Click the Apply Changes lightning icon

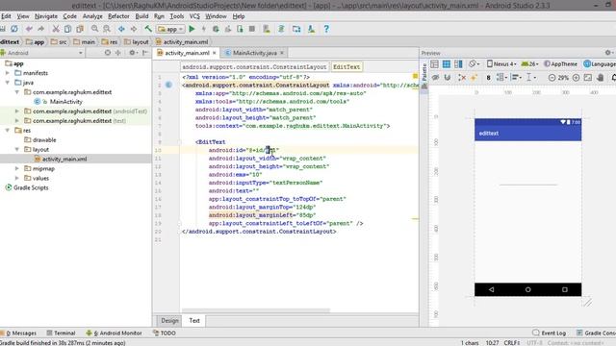pyautogui.click(x=203, y=29)
